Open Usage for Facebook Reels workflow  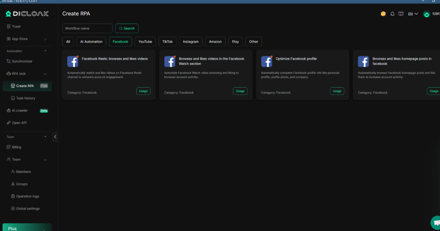143,91
